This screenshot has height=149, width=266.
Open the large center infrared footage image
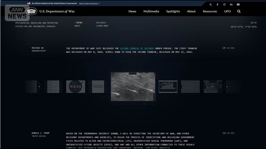(133, 87)
